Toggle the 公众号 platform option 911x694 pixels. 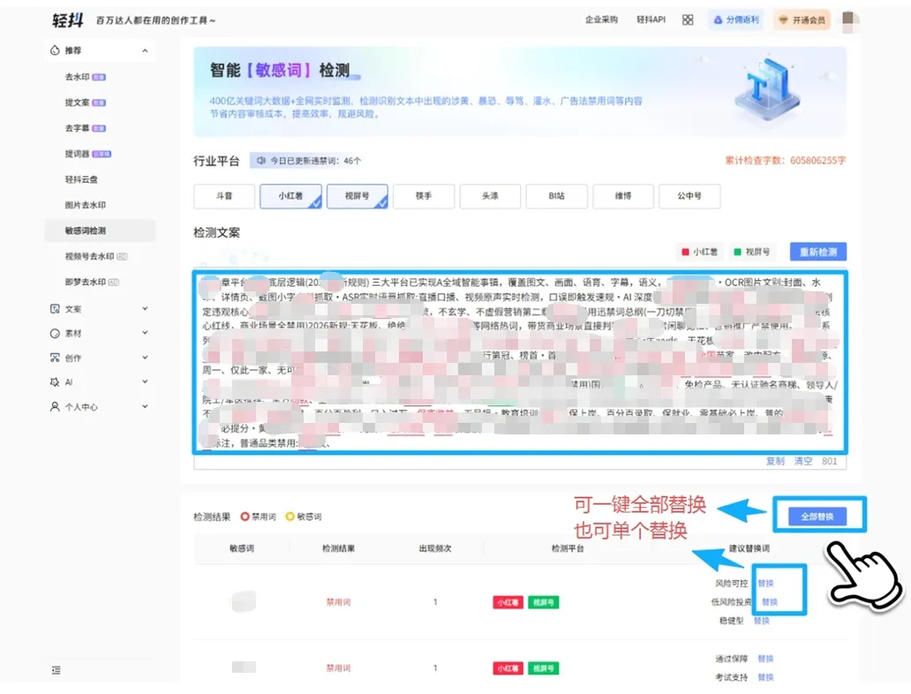pos(689,196)
